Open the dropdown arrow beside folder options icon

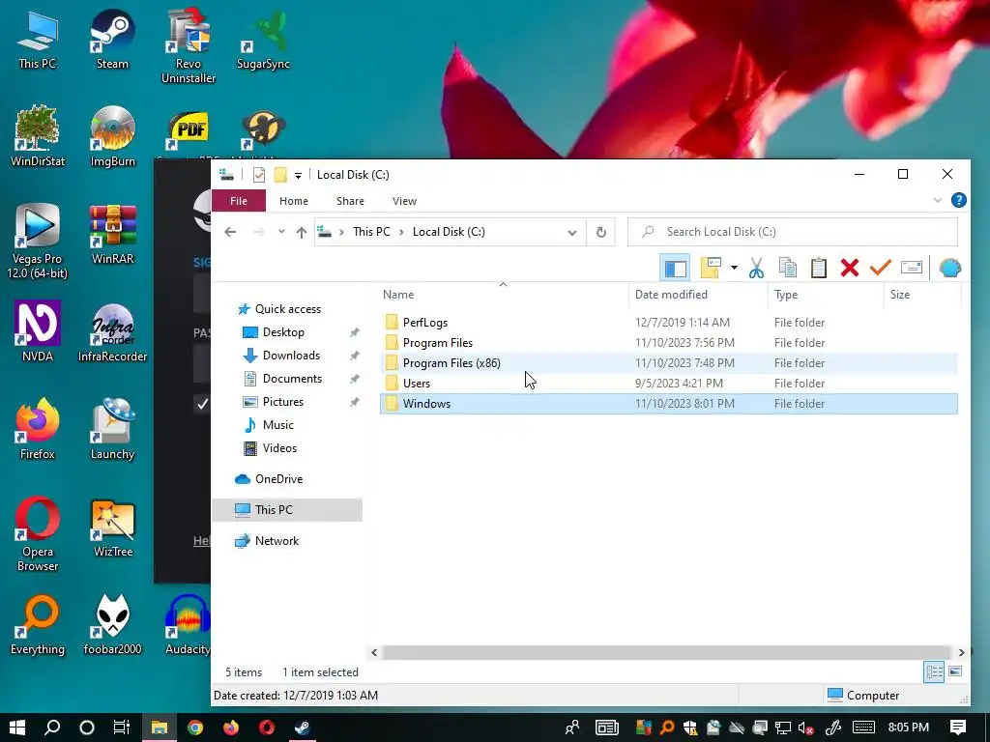(x=734, y=269)
